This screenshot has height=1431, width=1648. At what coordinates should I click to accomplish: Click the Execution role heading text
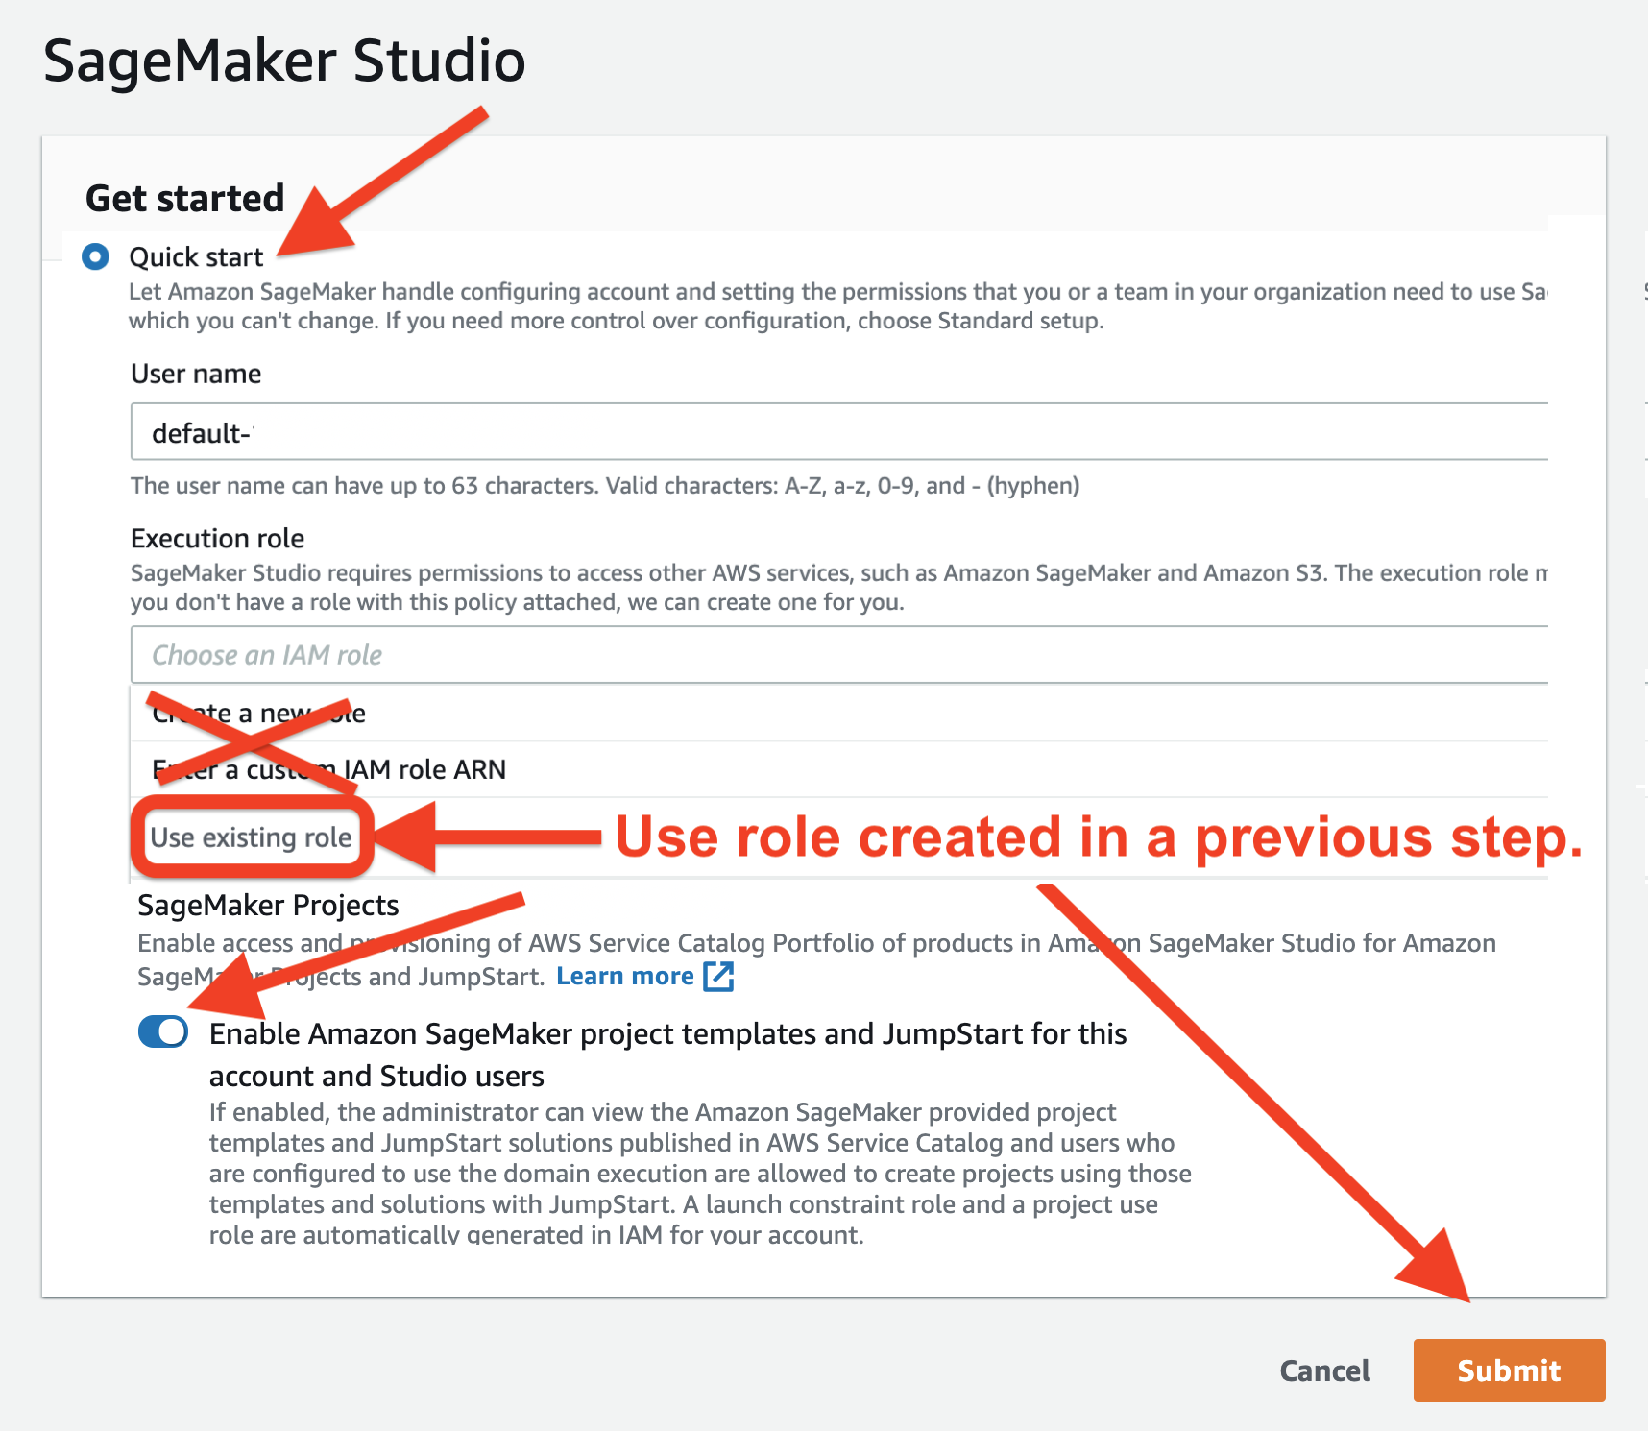pos(218,538)
